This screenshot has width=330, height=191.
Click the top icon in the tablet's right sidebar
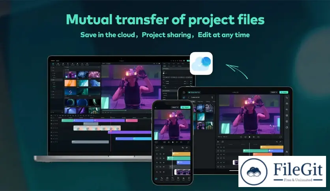click(x=287, y=97)
